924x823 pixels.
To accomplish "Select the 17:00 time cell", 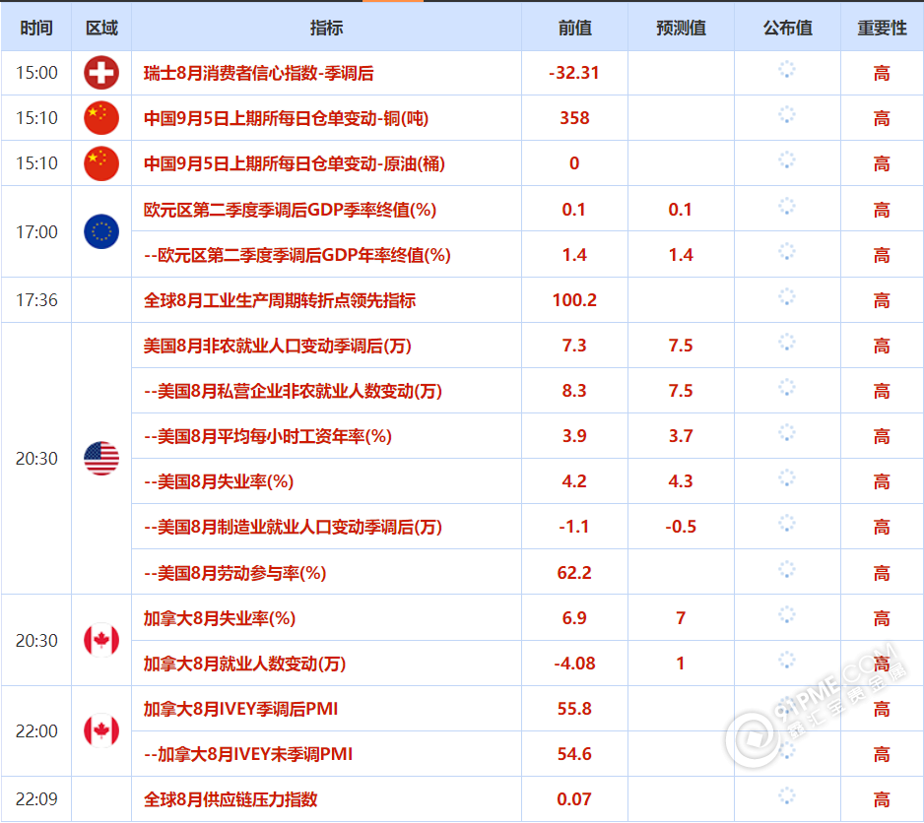I will pyautogui.click(x=36, y=232).
